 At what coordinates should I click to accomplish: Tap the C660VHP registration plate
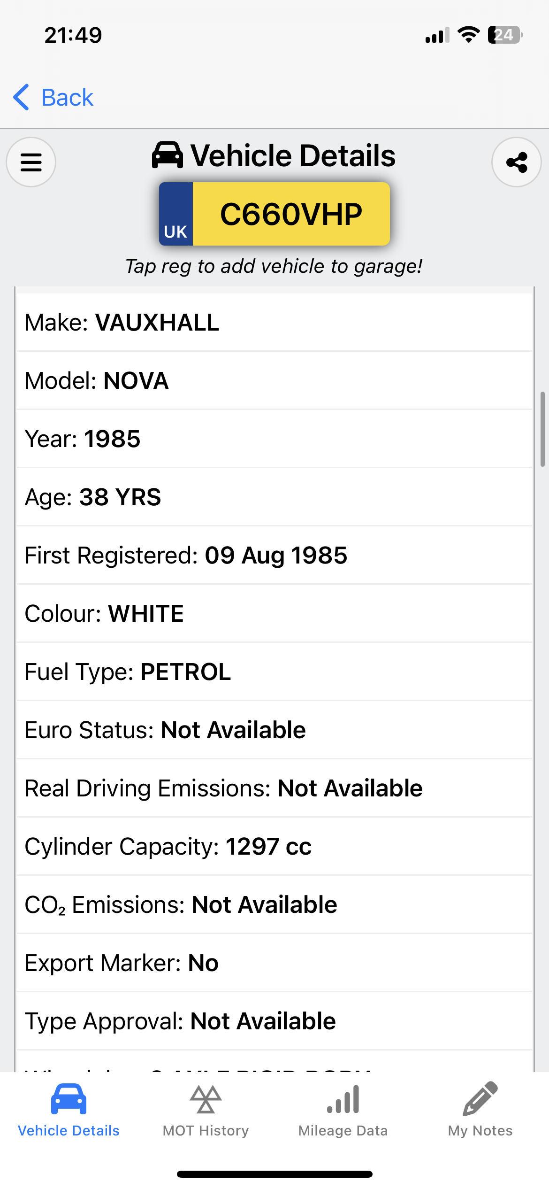291,214
